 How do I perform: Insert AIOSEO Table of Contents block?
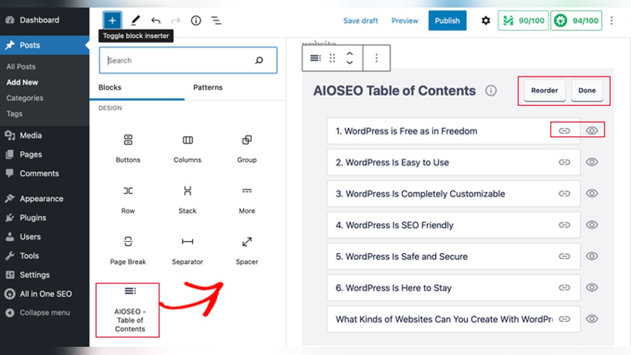(x=127, y=310)
